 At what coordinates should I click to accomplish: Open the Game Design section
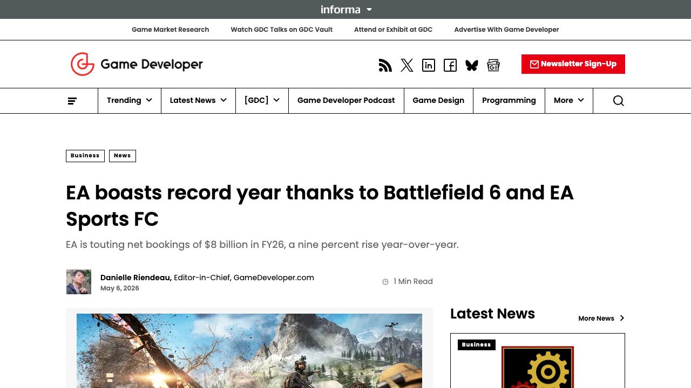point(438,101)
